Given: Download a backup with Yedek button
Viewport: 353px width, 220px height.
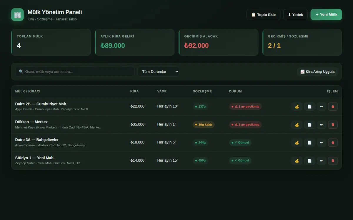Looking at the screenshot, I should pyautogui.click(x=295, y=15).
